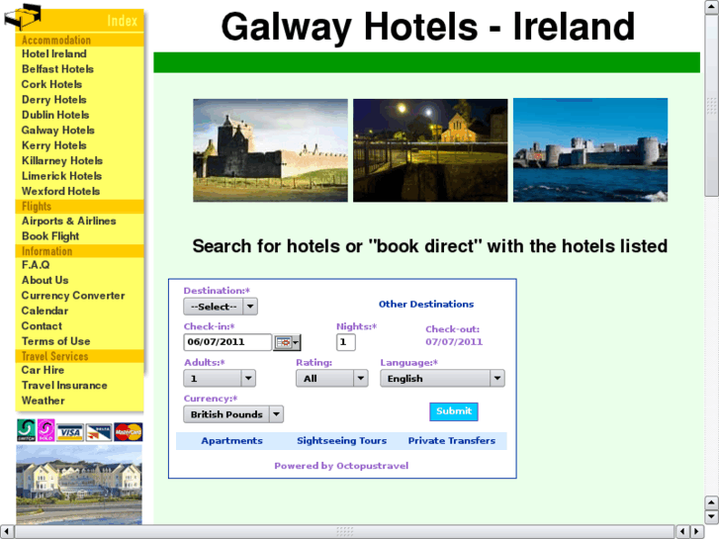Open the check-in calendar picker icon
This screenshot has height=539, width=719.
[x=287, y=342]
